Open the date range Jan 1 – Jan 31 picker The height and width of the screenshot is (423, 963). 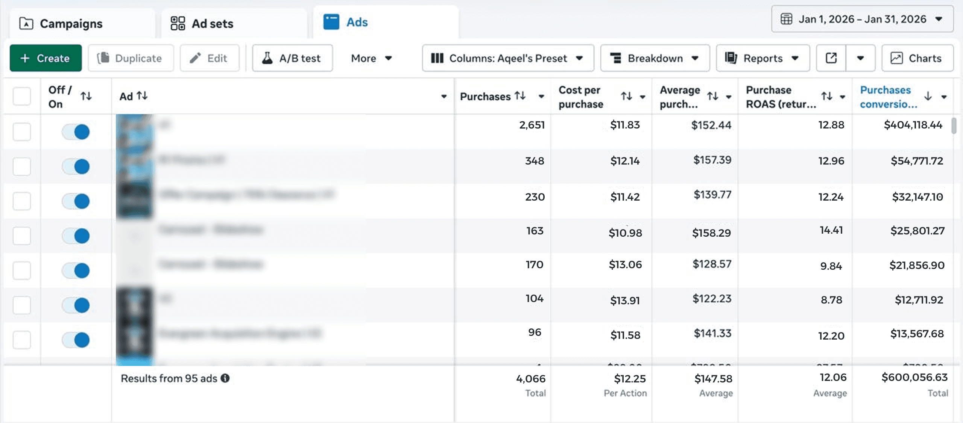(862, 19)
